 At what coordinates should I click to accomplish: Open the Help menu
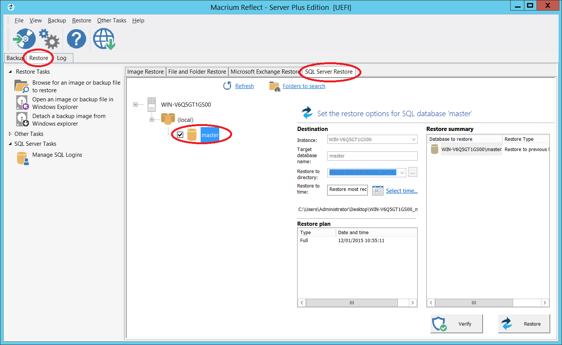(138, 20)
